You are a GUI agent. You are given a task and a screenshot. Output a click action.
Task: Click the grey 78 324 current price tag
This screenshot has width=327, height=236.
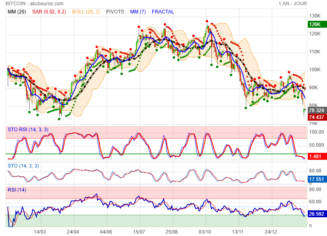(x=317, y=110)
